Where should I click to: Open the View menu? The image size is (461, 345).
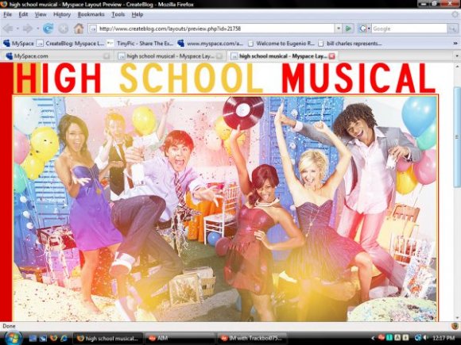(x=41, y=14)
